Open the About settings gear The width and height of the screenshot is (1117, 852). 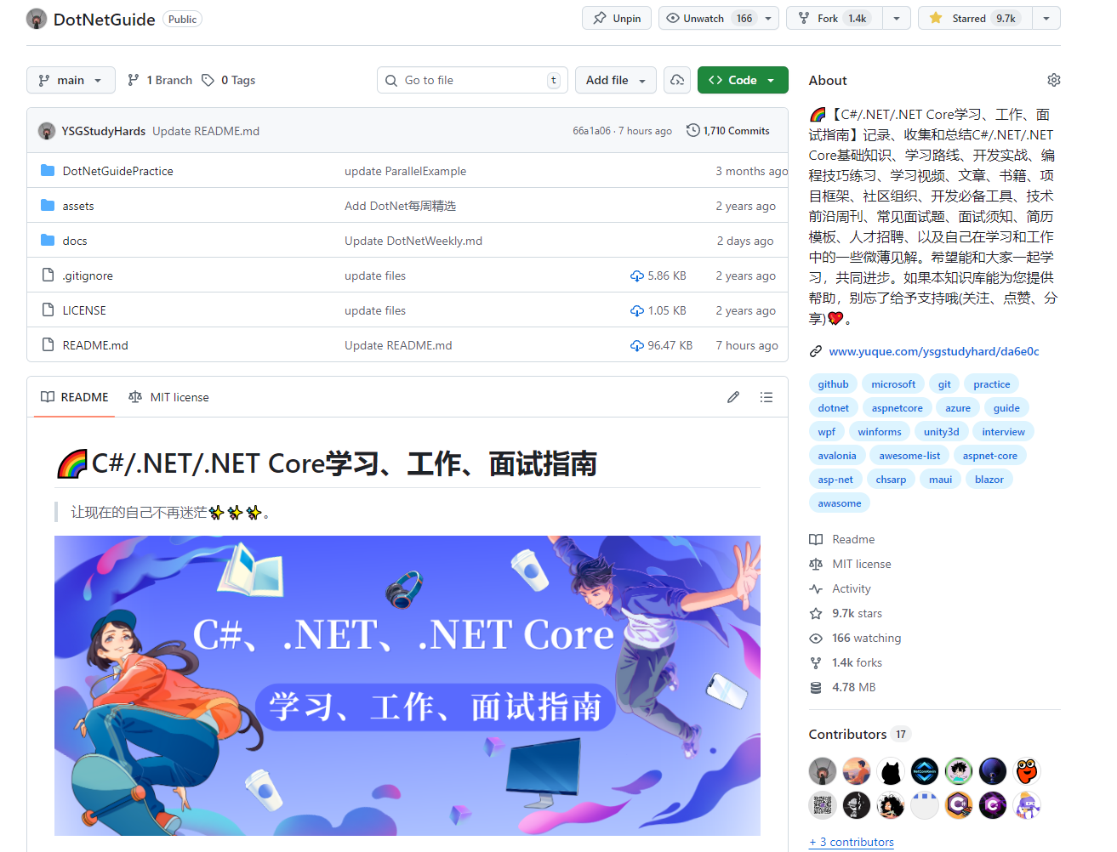(1054, 80)
